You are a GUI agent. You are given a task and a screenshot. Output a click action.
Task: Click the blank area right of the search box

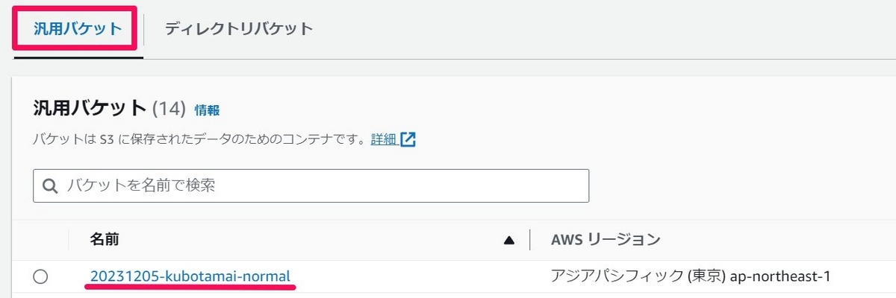(739, 186)
